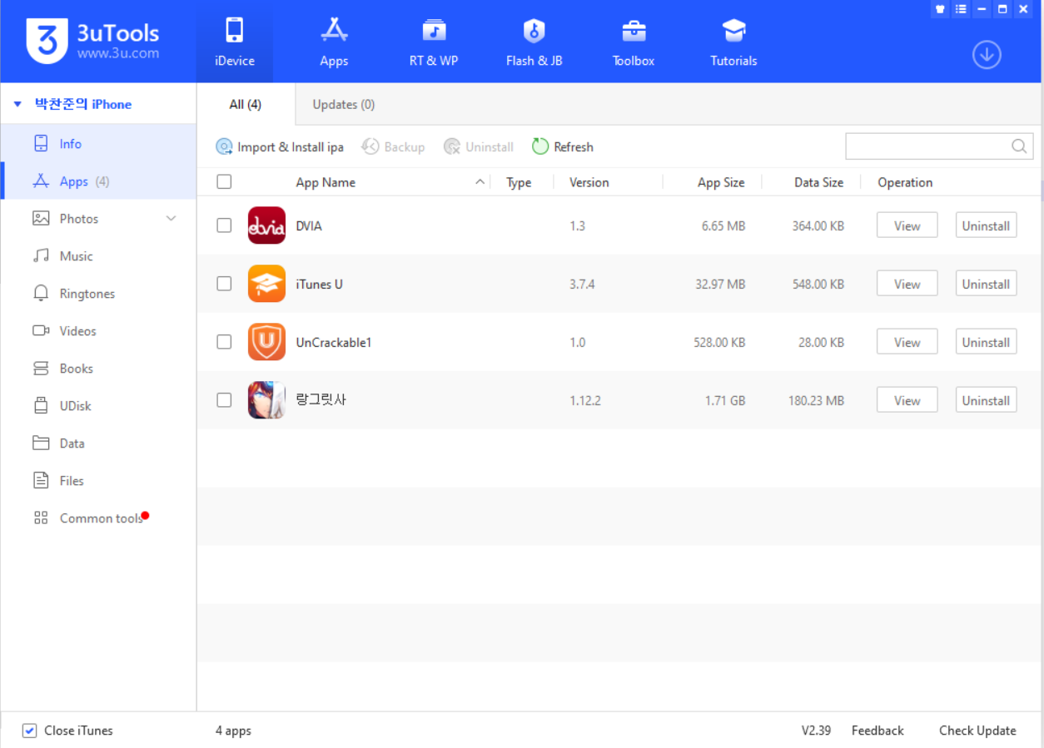Sort by App Name column arrow
Image resolution: width=1044 pixels, height=748 pixels.
(x=480, y=181)
